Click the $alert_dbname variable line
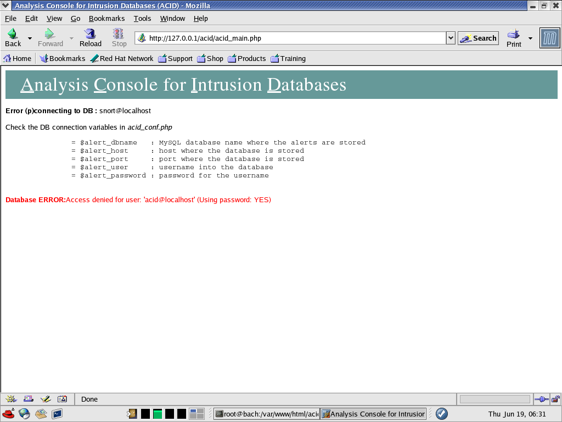This screenshot has height=422, width=562. click(x=218, y=142)
